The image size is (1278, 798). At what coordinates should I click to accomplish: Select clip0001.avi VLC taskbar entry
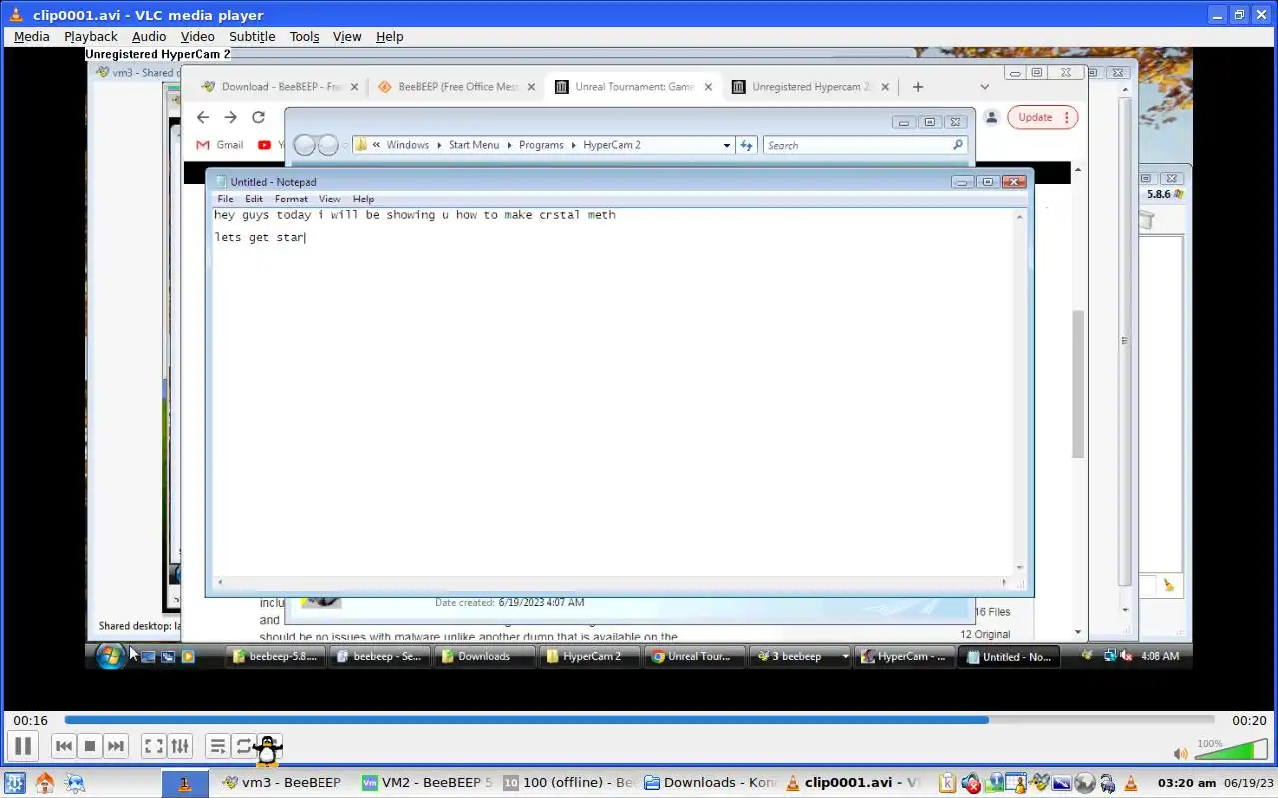tap(852, 783)
